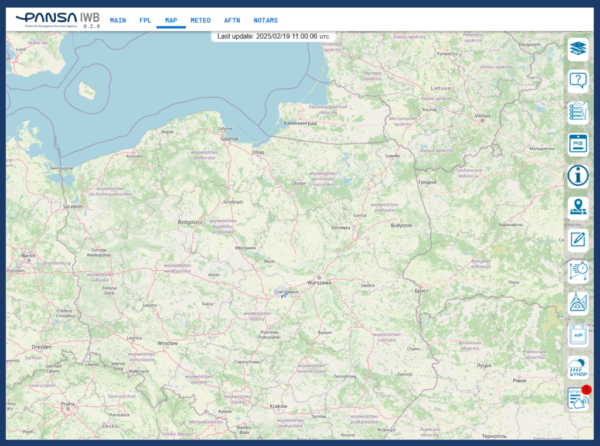Open the map layers panel
Image resolution: width=600 pixels, height=446 pixels.
(578, 49)
